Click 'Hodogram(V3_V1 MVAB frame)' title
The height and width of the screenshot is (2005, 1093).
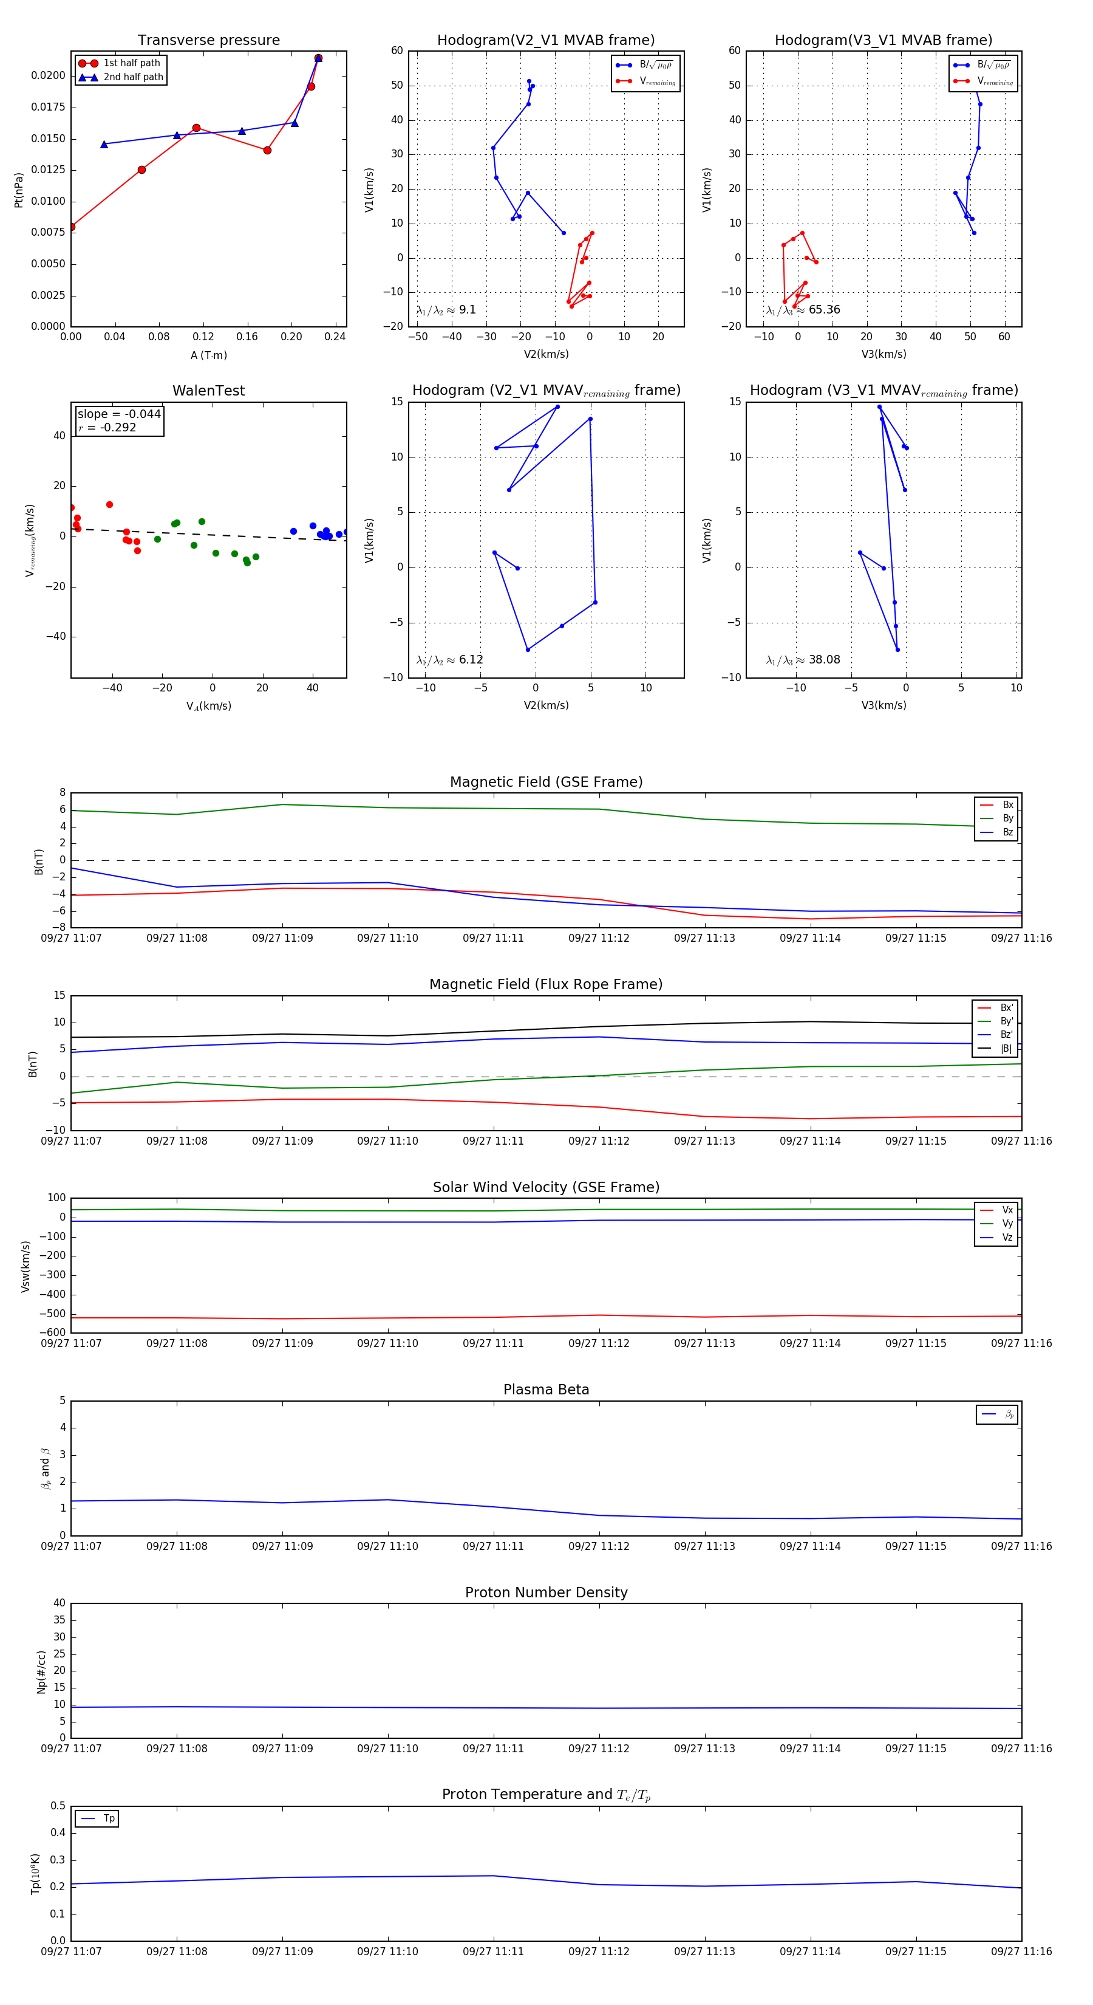click(884, 41)
